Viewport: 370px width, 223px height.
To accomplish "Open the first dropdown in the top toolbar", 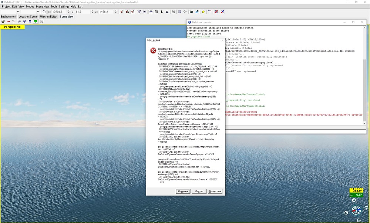I will click(x=16, y=12).
